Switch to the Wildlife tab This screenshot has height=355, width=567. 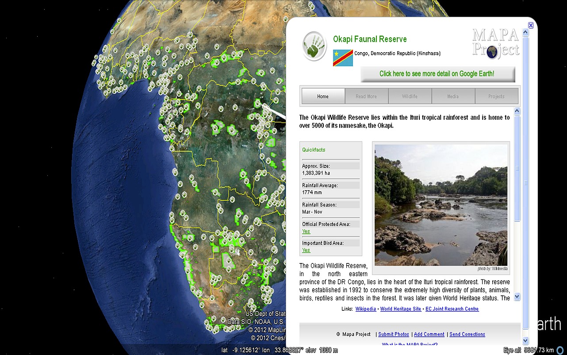point(410,96)
